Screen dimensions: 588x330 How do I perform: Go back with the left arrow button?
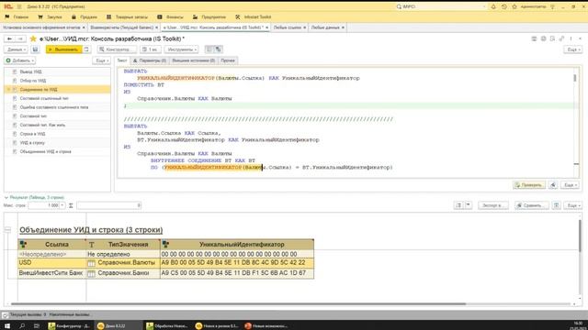10,38
